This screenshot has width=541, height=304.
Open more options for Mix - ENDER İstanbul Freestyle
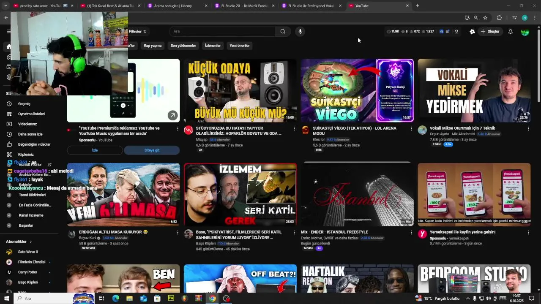[411, 232]
